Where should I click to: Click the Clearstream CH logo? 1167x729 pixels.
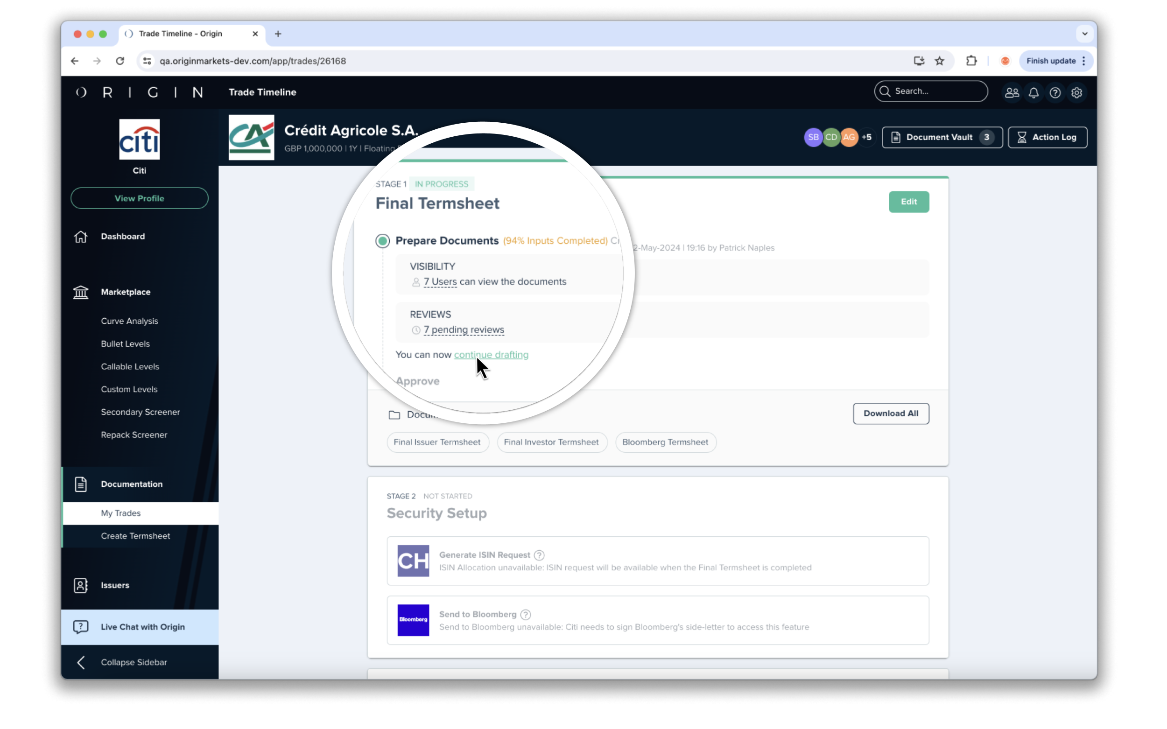click(x=413, y=561)
